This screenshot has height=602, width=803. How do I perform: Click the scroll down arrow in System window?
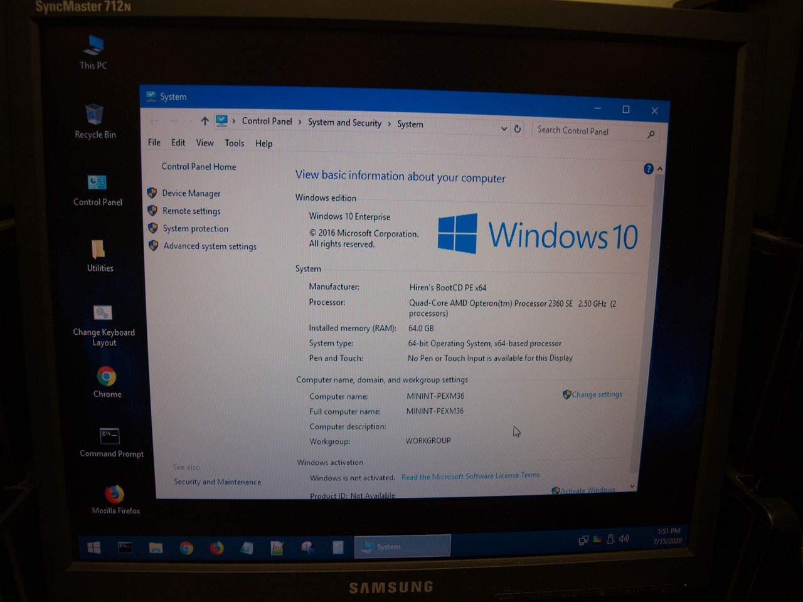(x=632, y=486)
